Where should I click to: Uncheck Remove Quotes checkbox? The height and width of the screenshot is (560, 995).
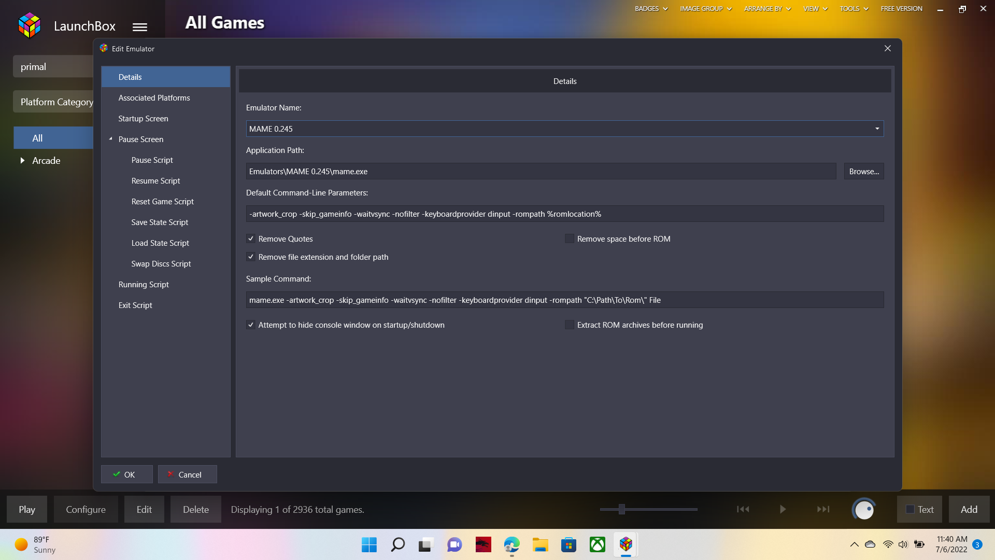pyautogui.click(x=251, y=239)
